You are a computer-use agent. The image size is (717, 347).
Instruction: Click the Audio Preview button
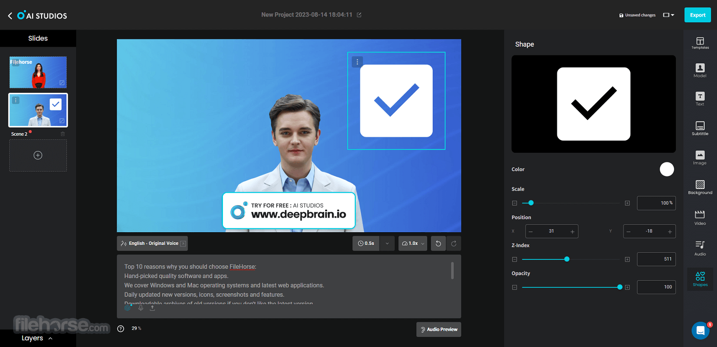click(x=439, y=330)
